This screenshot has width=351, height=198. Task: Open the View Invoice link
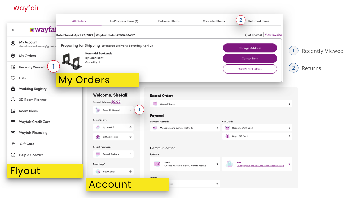pos(273,35)
